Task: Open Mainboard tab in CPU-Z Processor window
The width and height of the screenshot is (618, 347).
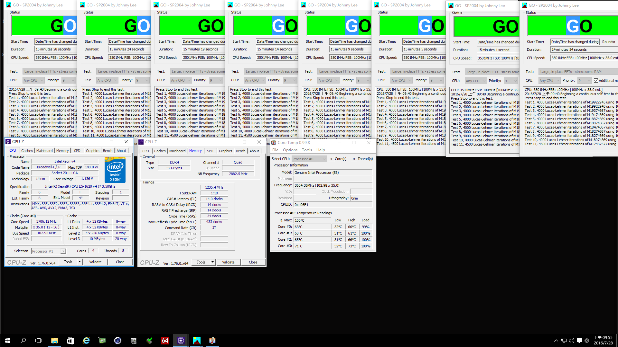Action: (x=44, y=151)
